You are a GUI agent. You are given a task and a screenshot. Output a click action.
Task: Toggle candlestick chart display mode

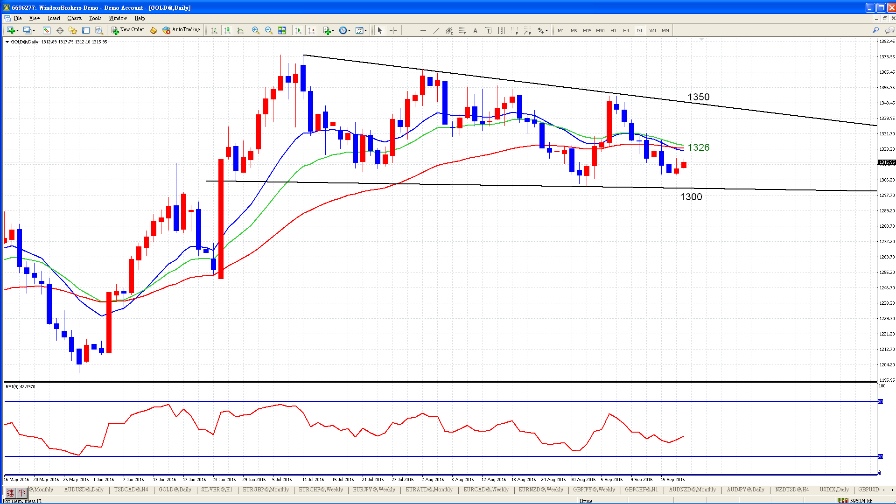(x=227, y=30)
